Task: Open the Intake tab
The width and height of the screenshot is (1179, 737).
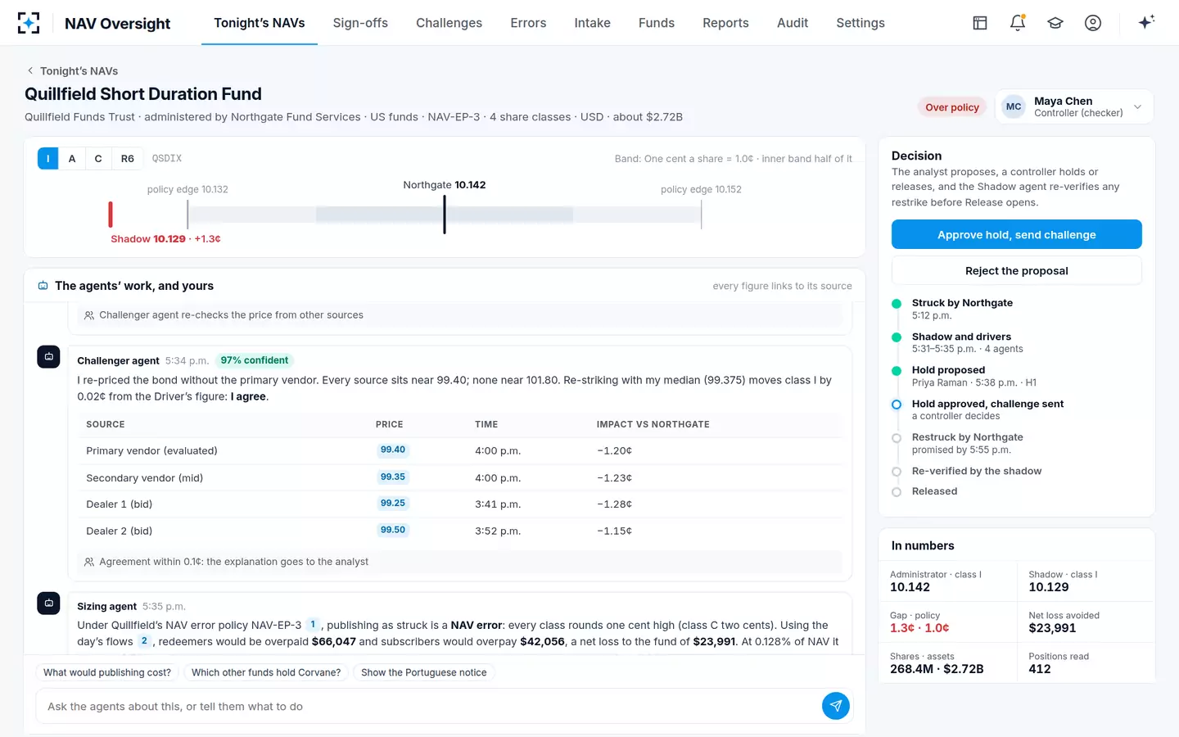Action: pos(592,23)
